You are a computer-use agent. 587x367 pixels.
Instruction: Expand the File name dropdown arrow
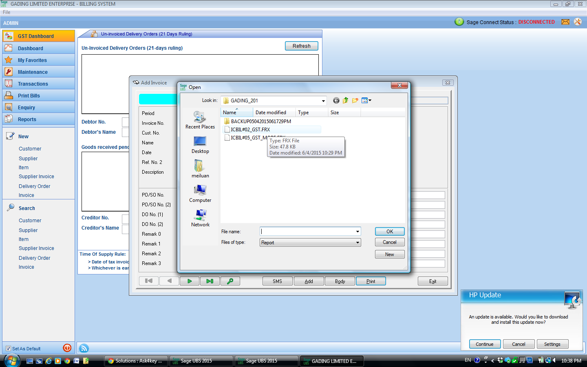pyautogui.click(x=357, y=232)
